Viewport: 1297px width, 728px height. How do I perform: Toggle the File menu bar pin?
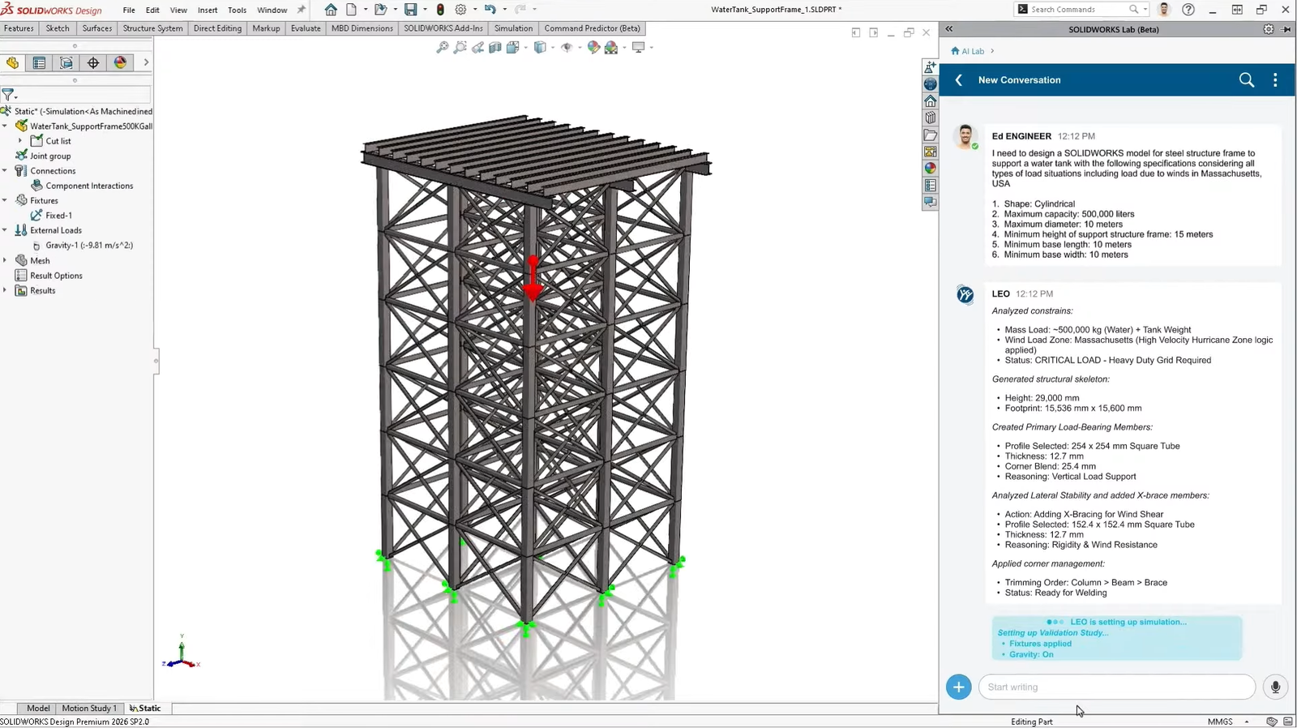pyautogui.click(x=302, y=10)
